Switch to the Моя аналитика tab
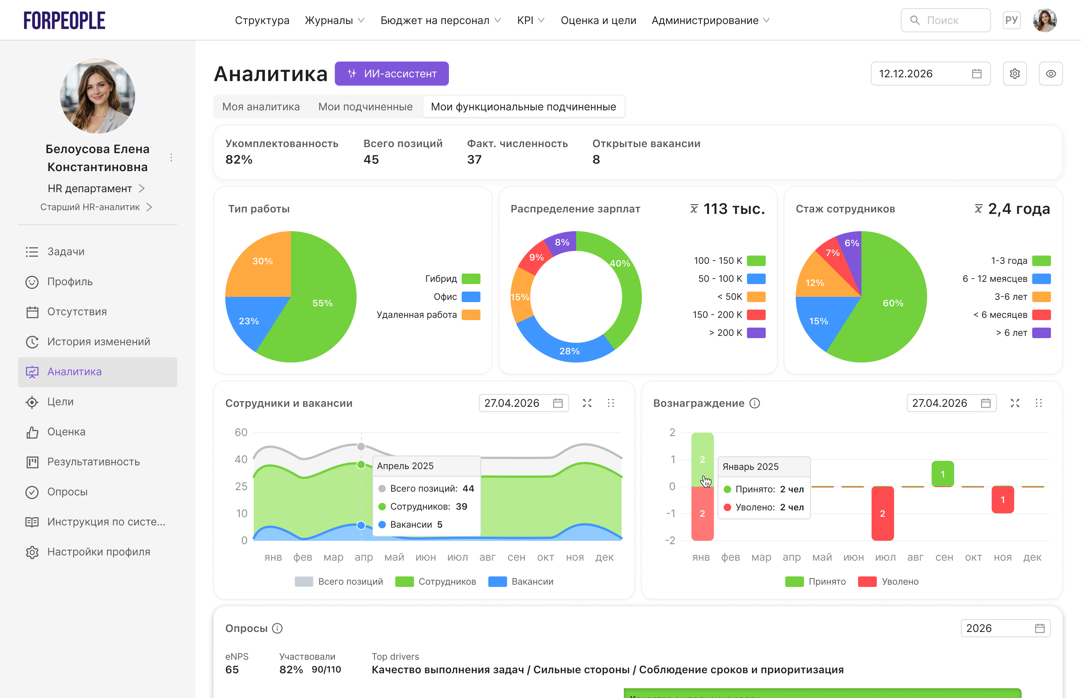1081x698 pixels. click(261, 107)
